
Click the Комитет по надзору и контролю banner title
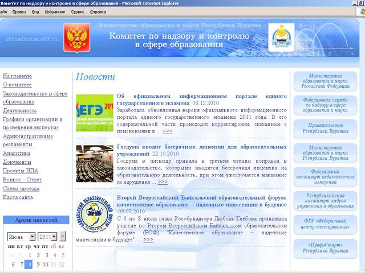point(179,40)
